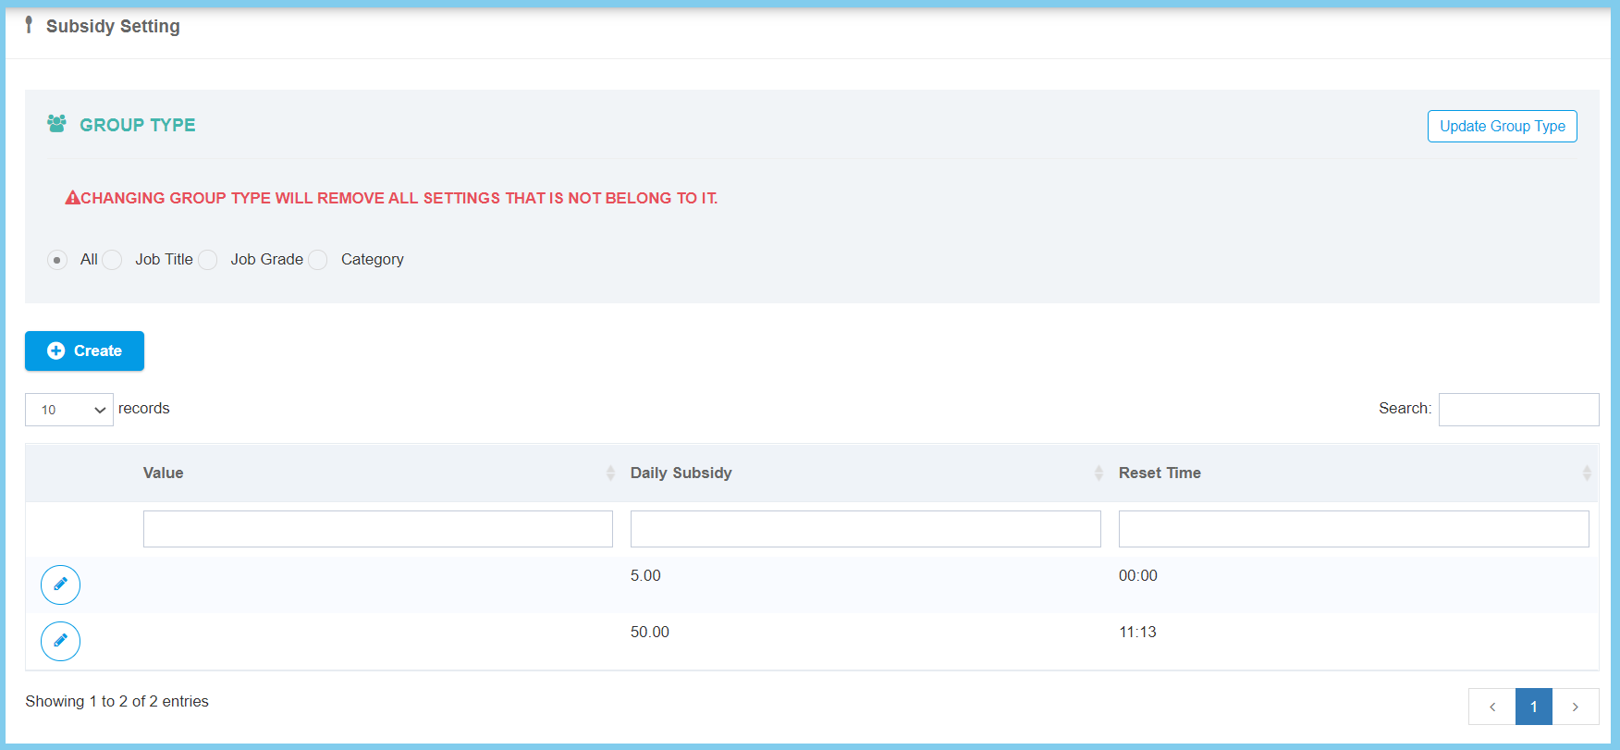
Task: Select the All radio button
Action: tap(57, 260)
